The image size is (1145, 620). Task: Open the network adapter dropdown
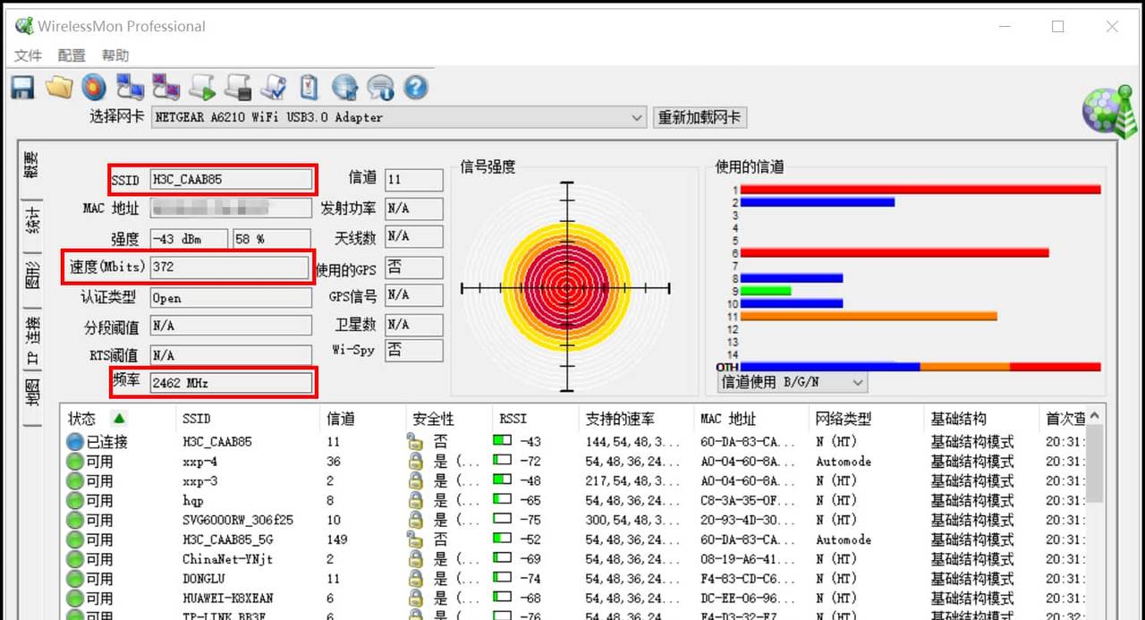[x=636, y=117]
